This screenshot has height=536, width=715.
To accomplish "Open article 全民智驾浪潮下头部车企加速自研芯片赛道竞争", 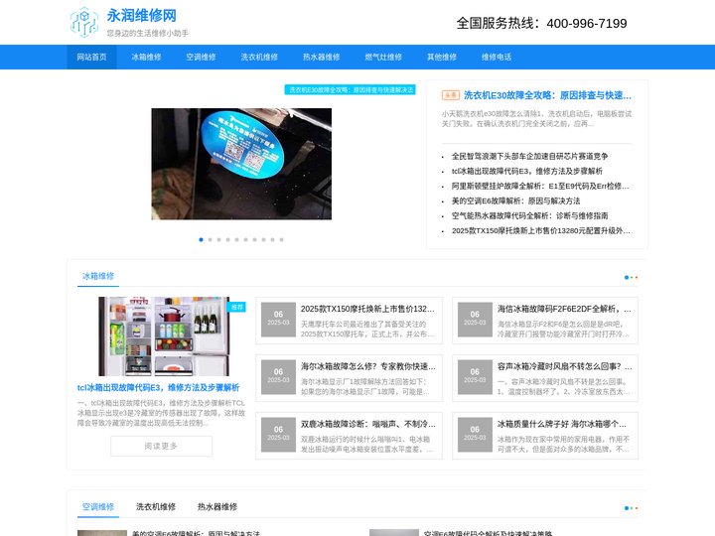I will 530,157.
